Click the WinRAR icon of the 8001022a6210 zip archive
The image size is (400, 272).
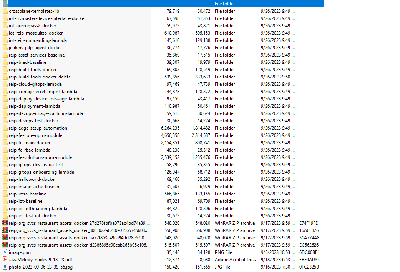[x=5, y=230]
